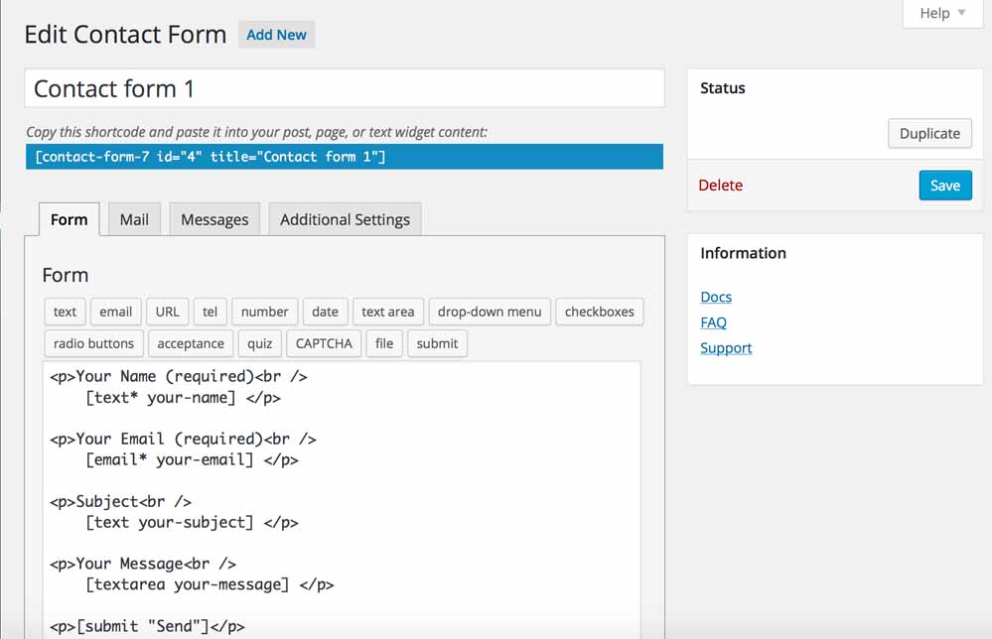Switch to the Mail tab
The height and width of the screenshot is (639, 992).
click(x=134, y=219)
